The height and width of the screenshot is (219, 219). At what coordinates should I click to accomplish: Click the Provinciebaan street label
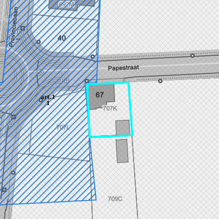click(14, 27)
